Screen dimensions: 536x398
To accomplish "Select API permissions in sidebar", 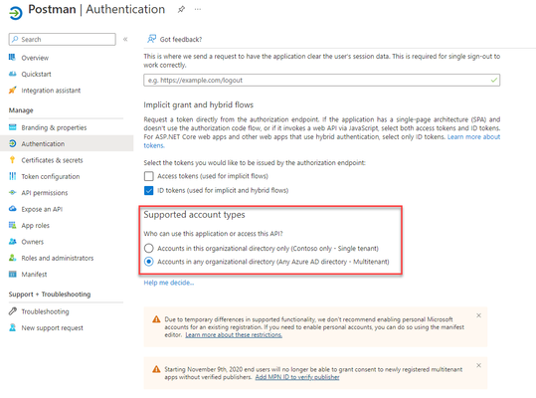I will click(45, 193).
